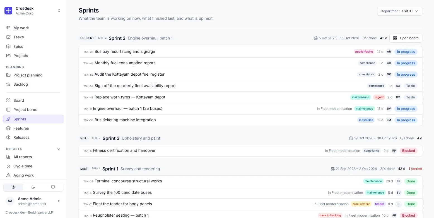The height and width of the screenshot is (218, 434).
Task: Click the Epics layers icon
Action: 8,46
